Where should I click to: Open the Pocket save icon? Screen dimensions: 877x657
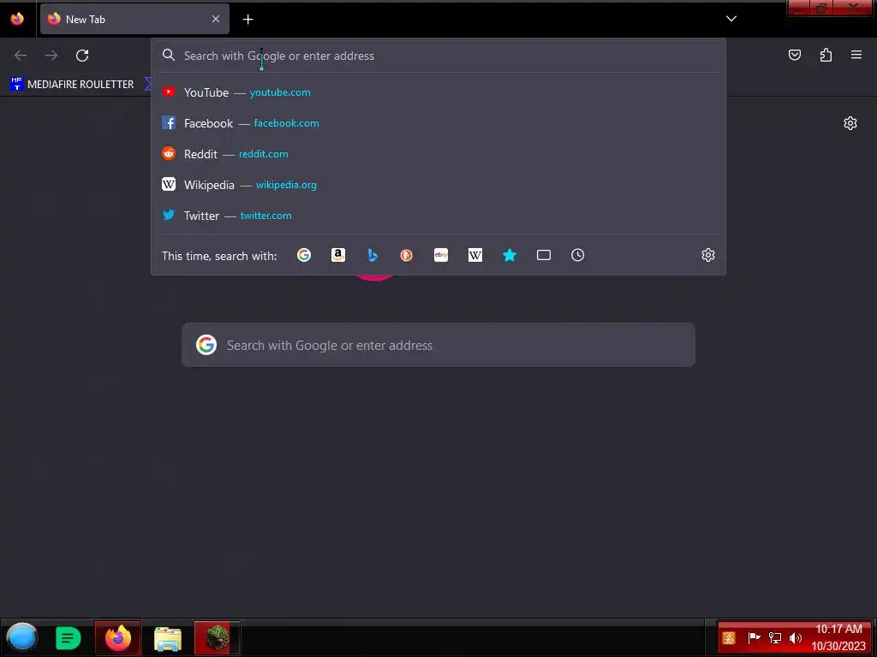[x=795, y=55]
